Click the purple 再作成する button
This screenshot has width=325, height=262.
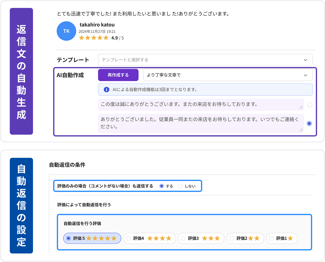pyautogui.click(x=118, y=75)
